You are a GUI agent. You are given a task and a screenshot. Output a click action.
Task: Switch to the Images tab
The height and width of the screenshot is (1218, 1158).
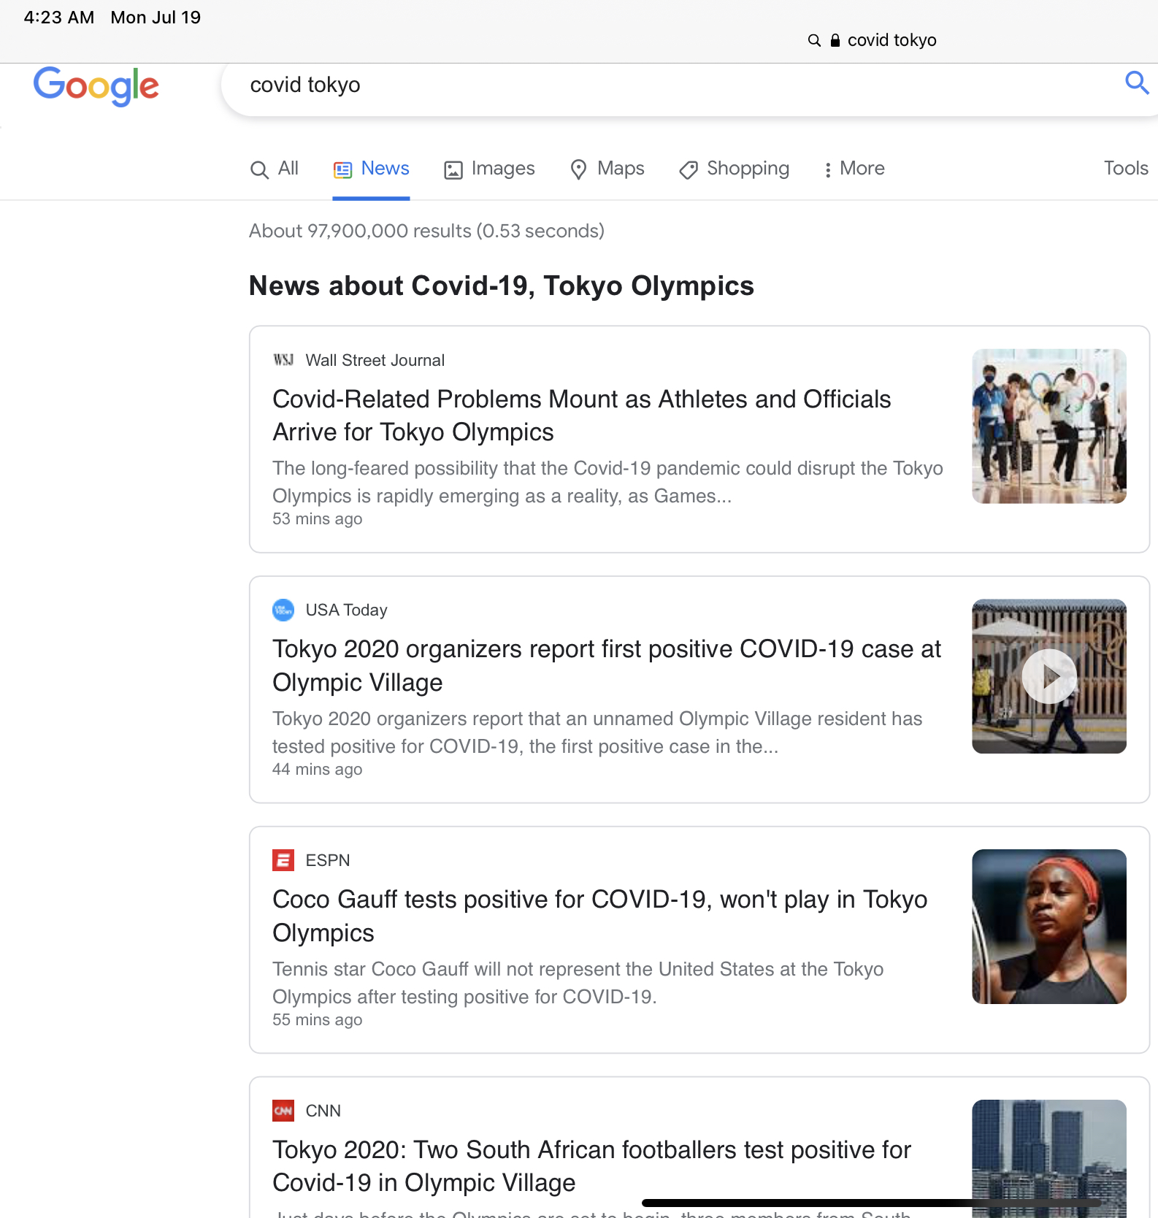pos(489,169)
